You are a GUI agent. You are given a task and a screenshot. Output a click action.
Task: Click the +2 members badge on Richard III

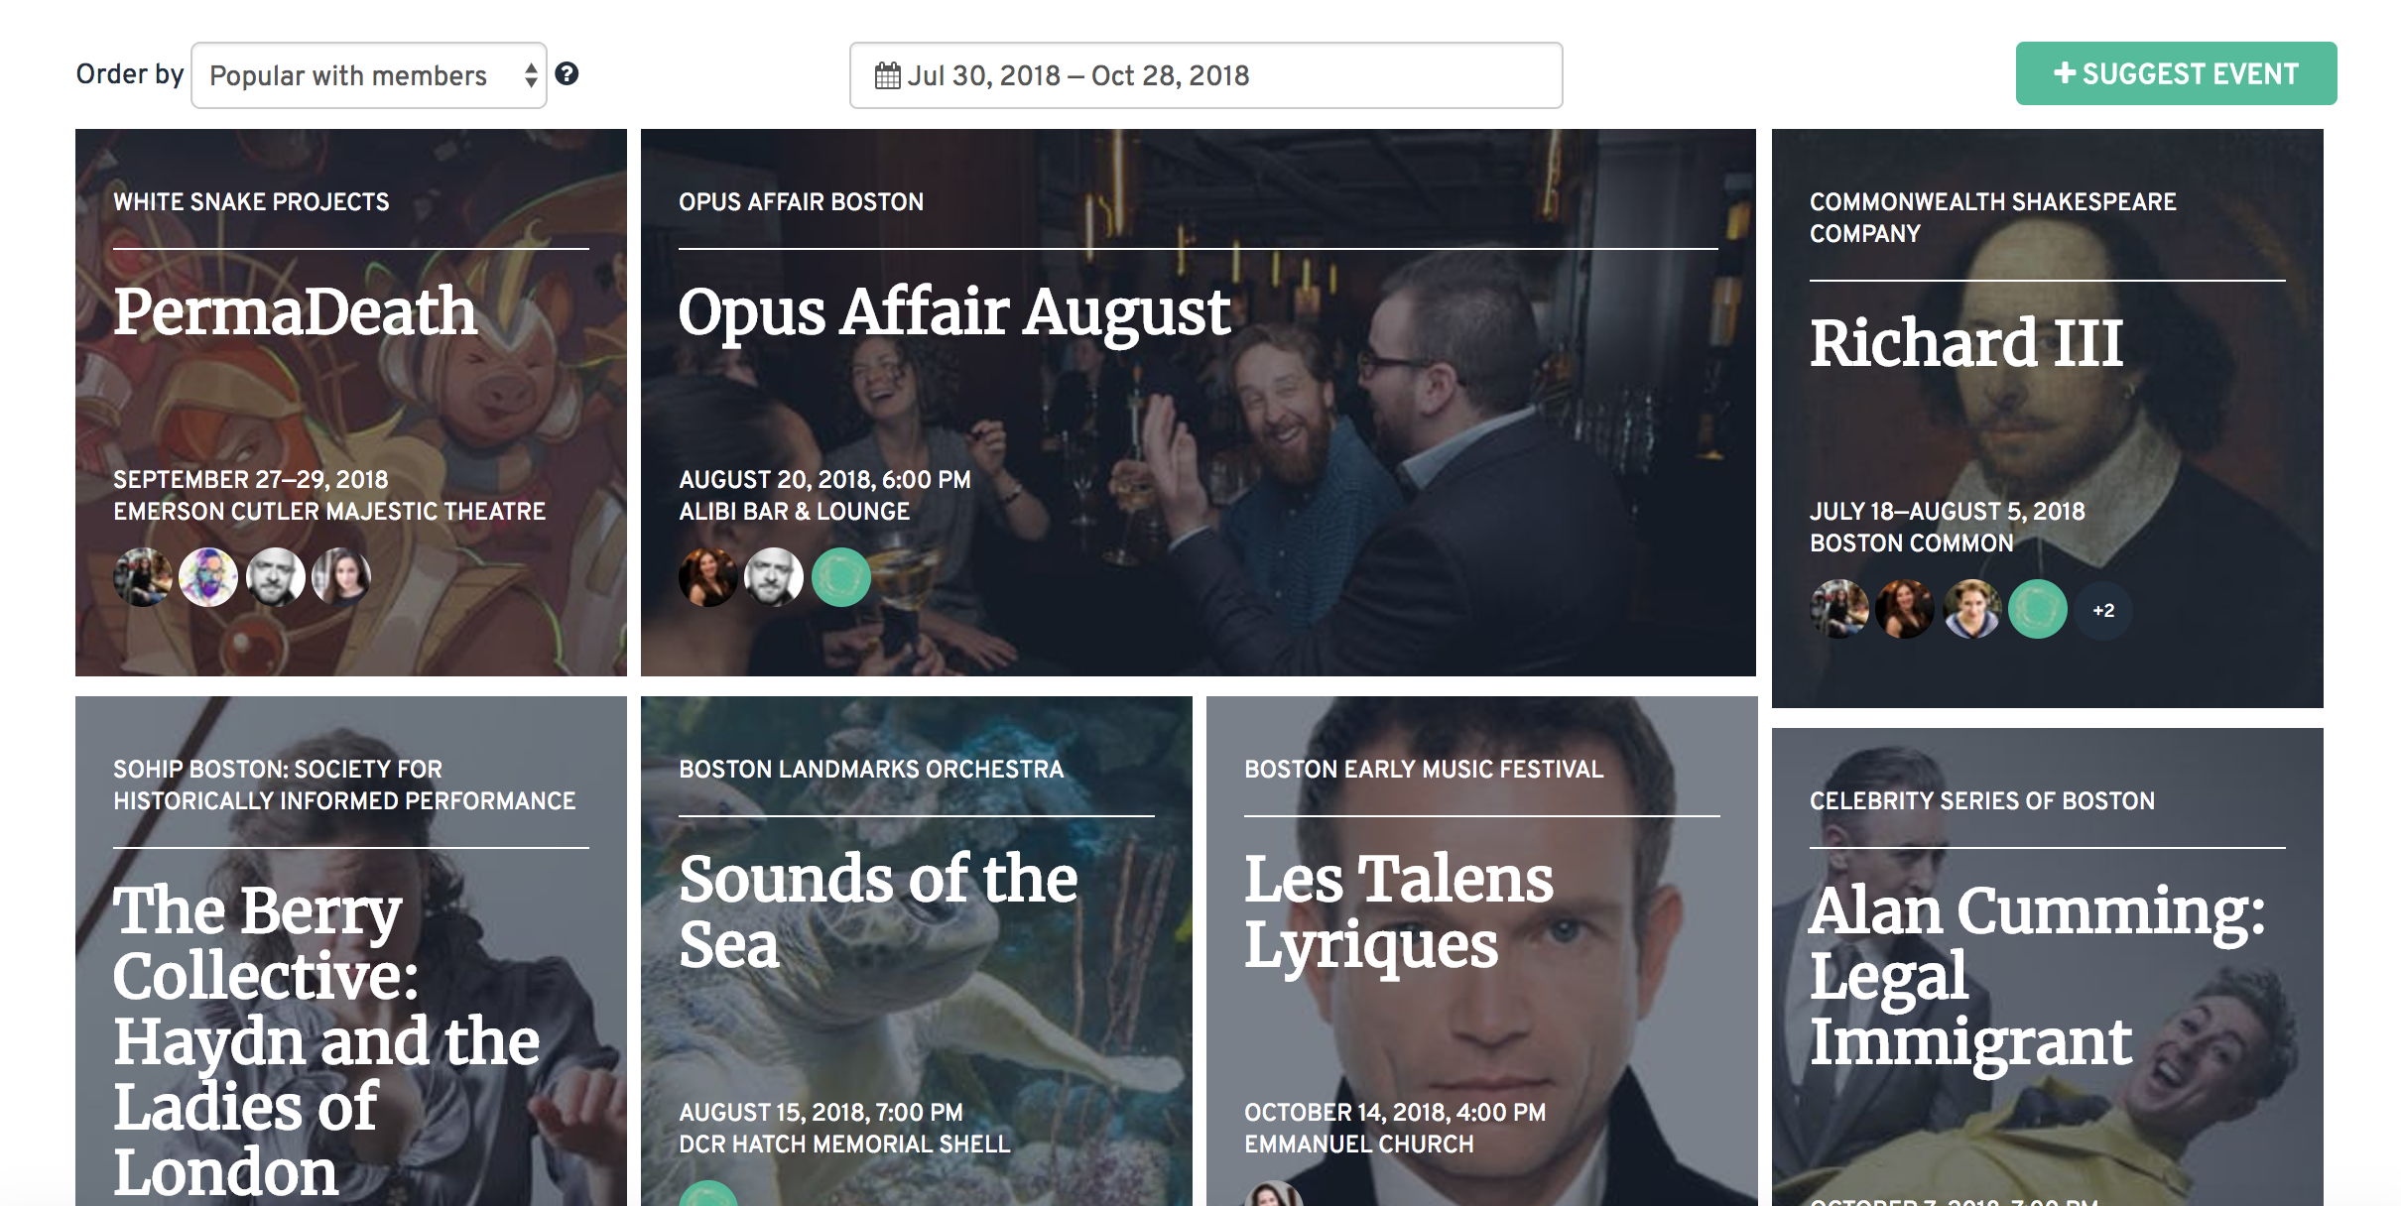coord(2103,610)
